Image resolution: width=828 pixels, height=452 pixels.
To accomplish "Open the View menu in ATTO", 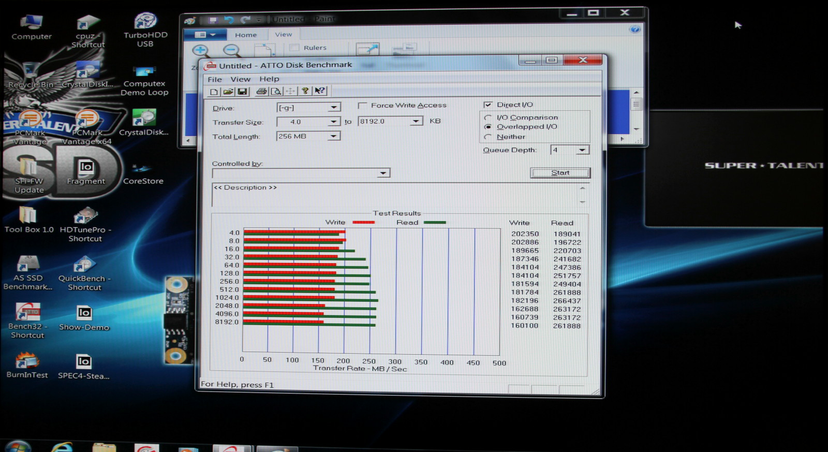I will tap(240, 79).
